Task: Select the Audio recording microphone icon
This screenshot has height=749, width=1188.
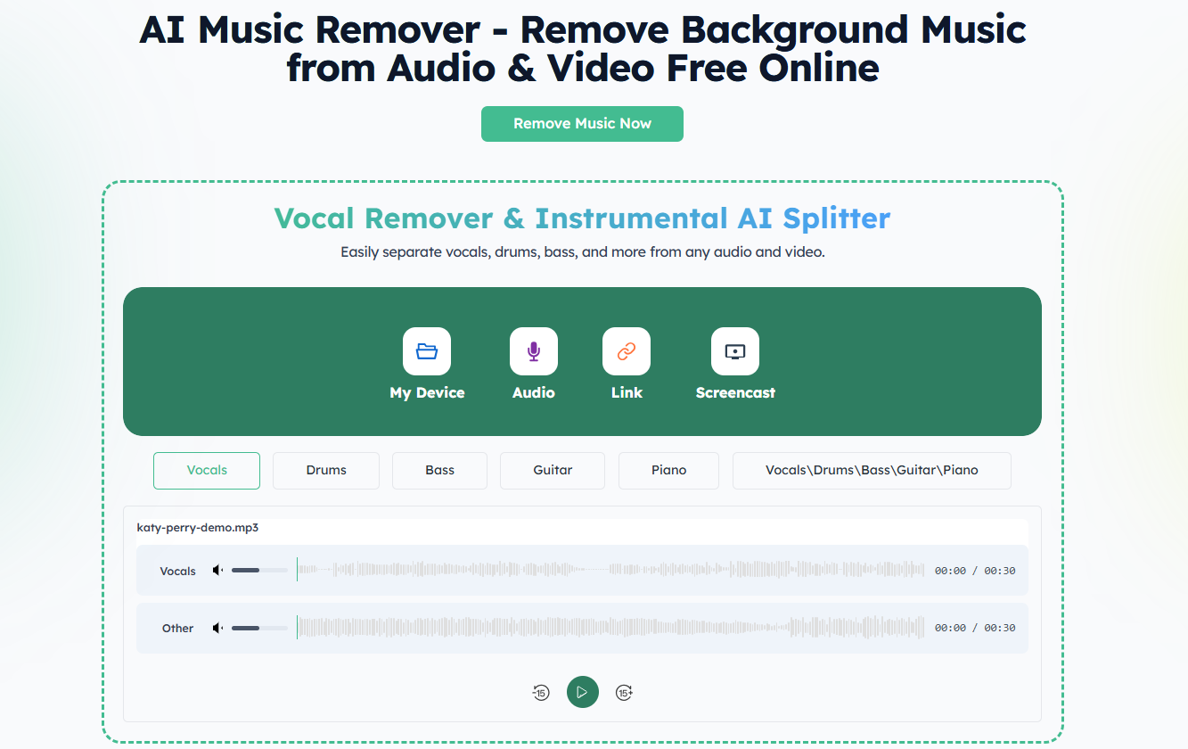Action: tap(533, 351)
